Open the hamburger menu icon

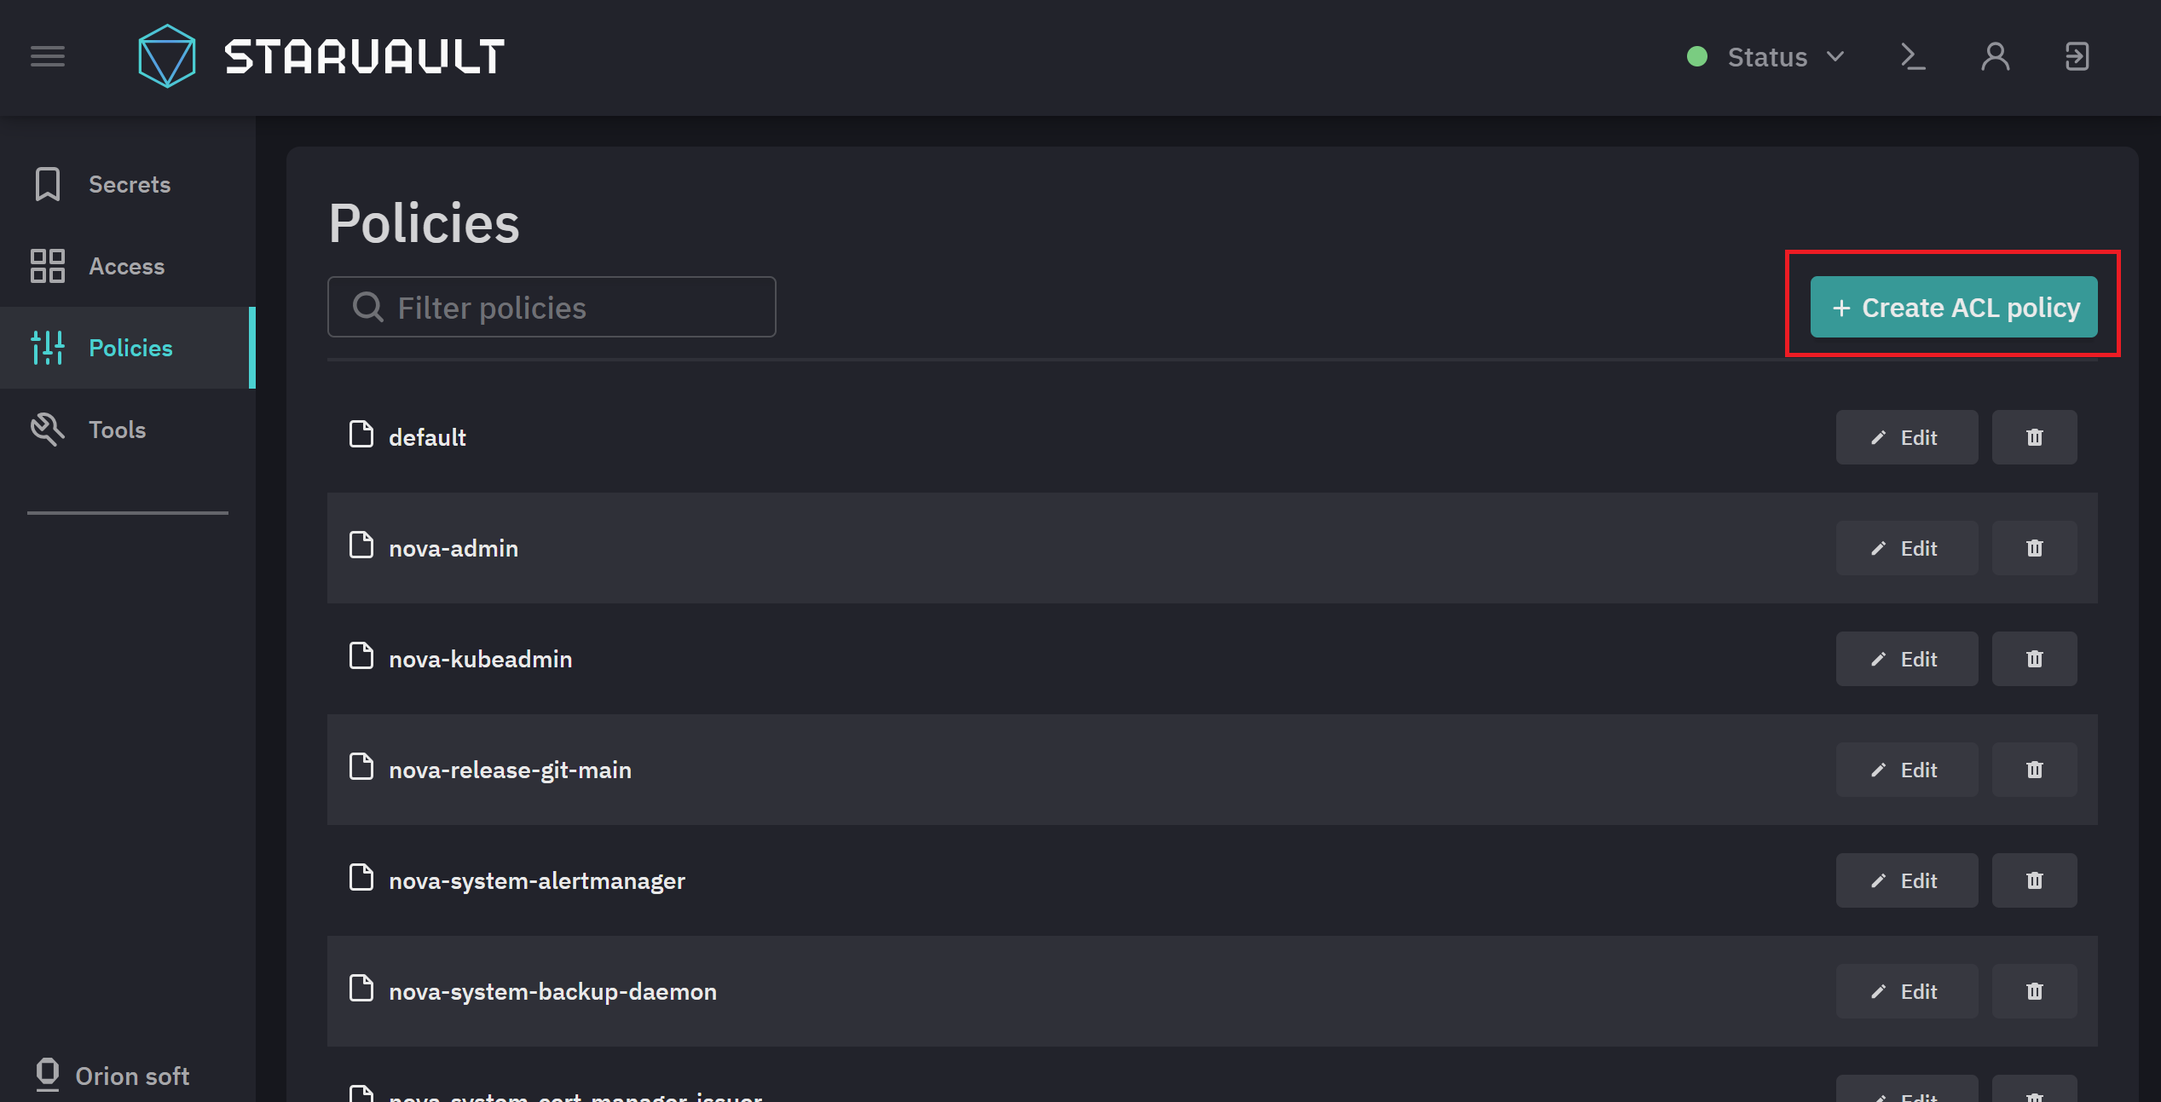48,56
